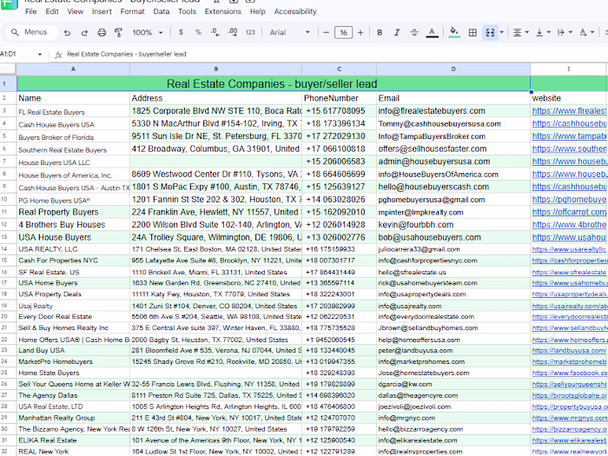This screenshot has height=456, width=608.
Task: Open the flrealestatebuyers website link in row 3
Action: tap(569, 111)
